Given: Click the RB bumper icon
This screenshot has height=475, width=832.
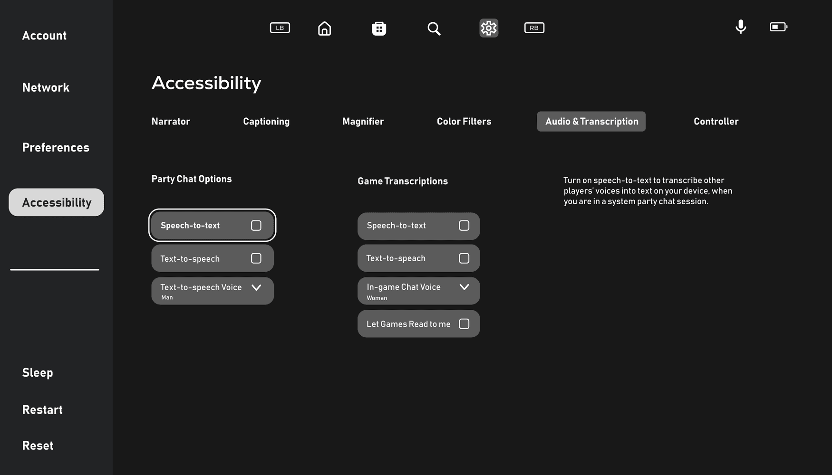Looking at the screenshot, I should tap(534, 28).
